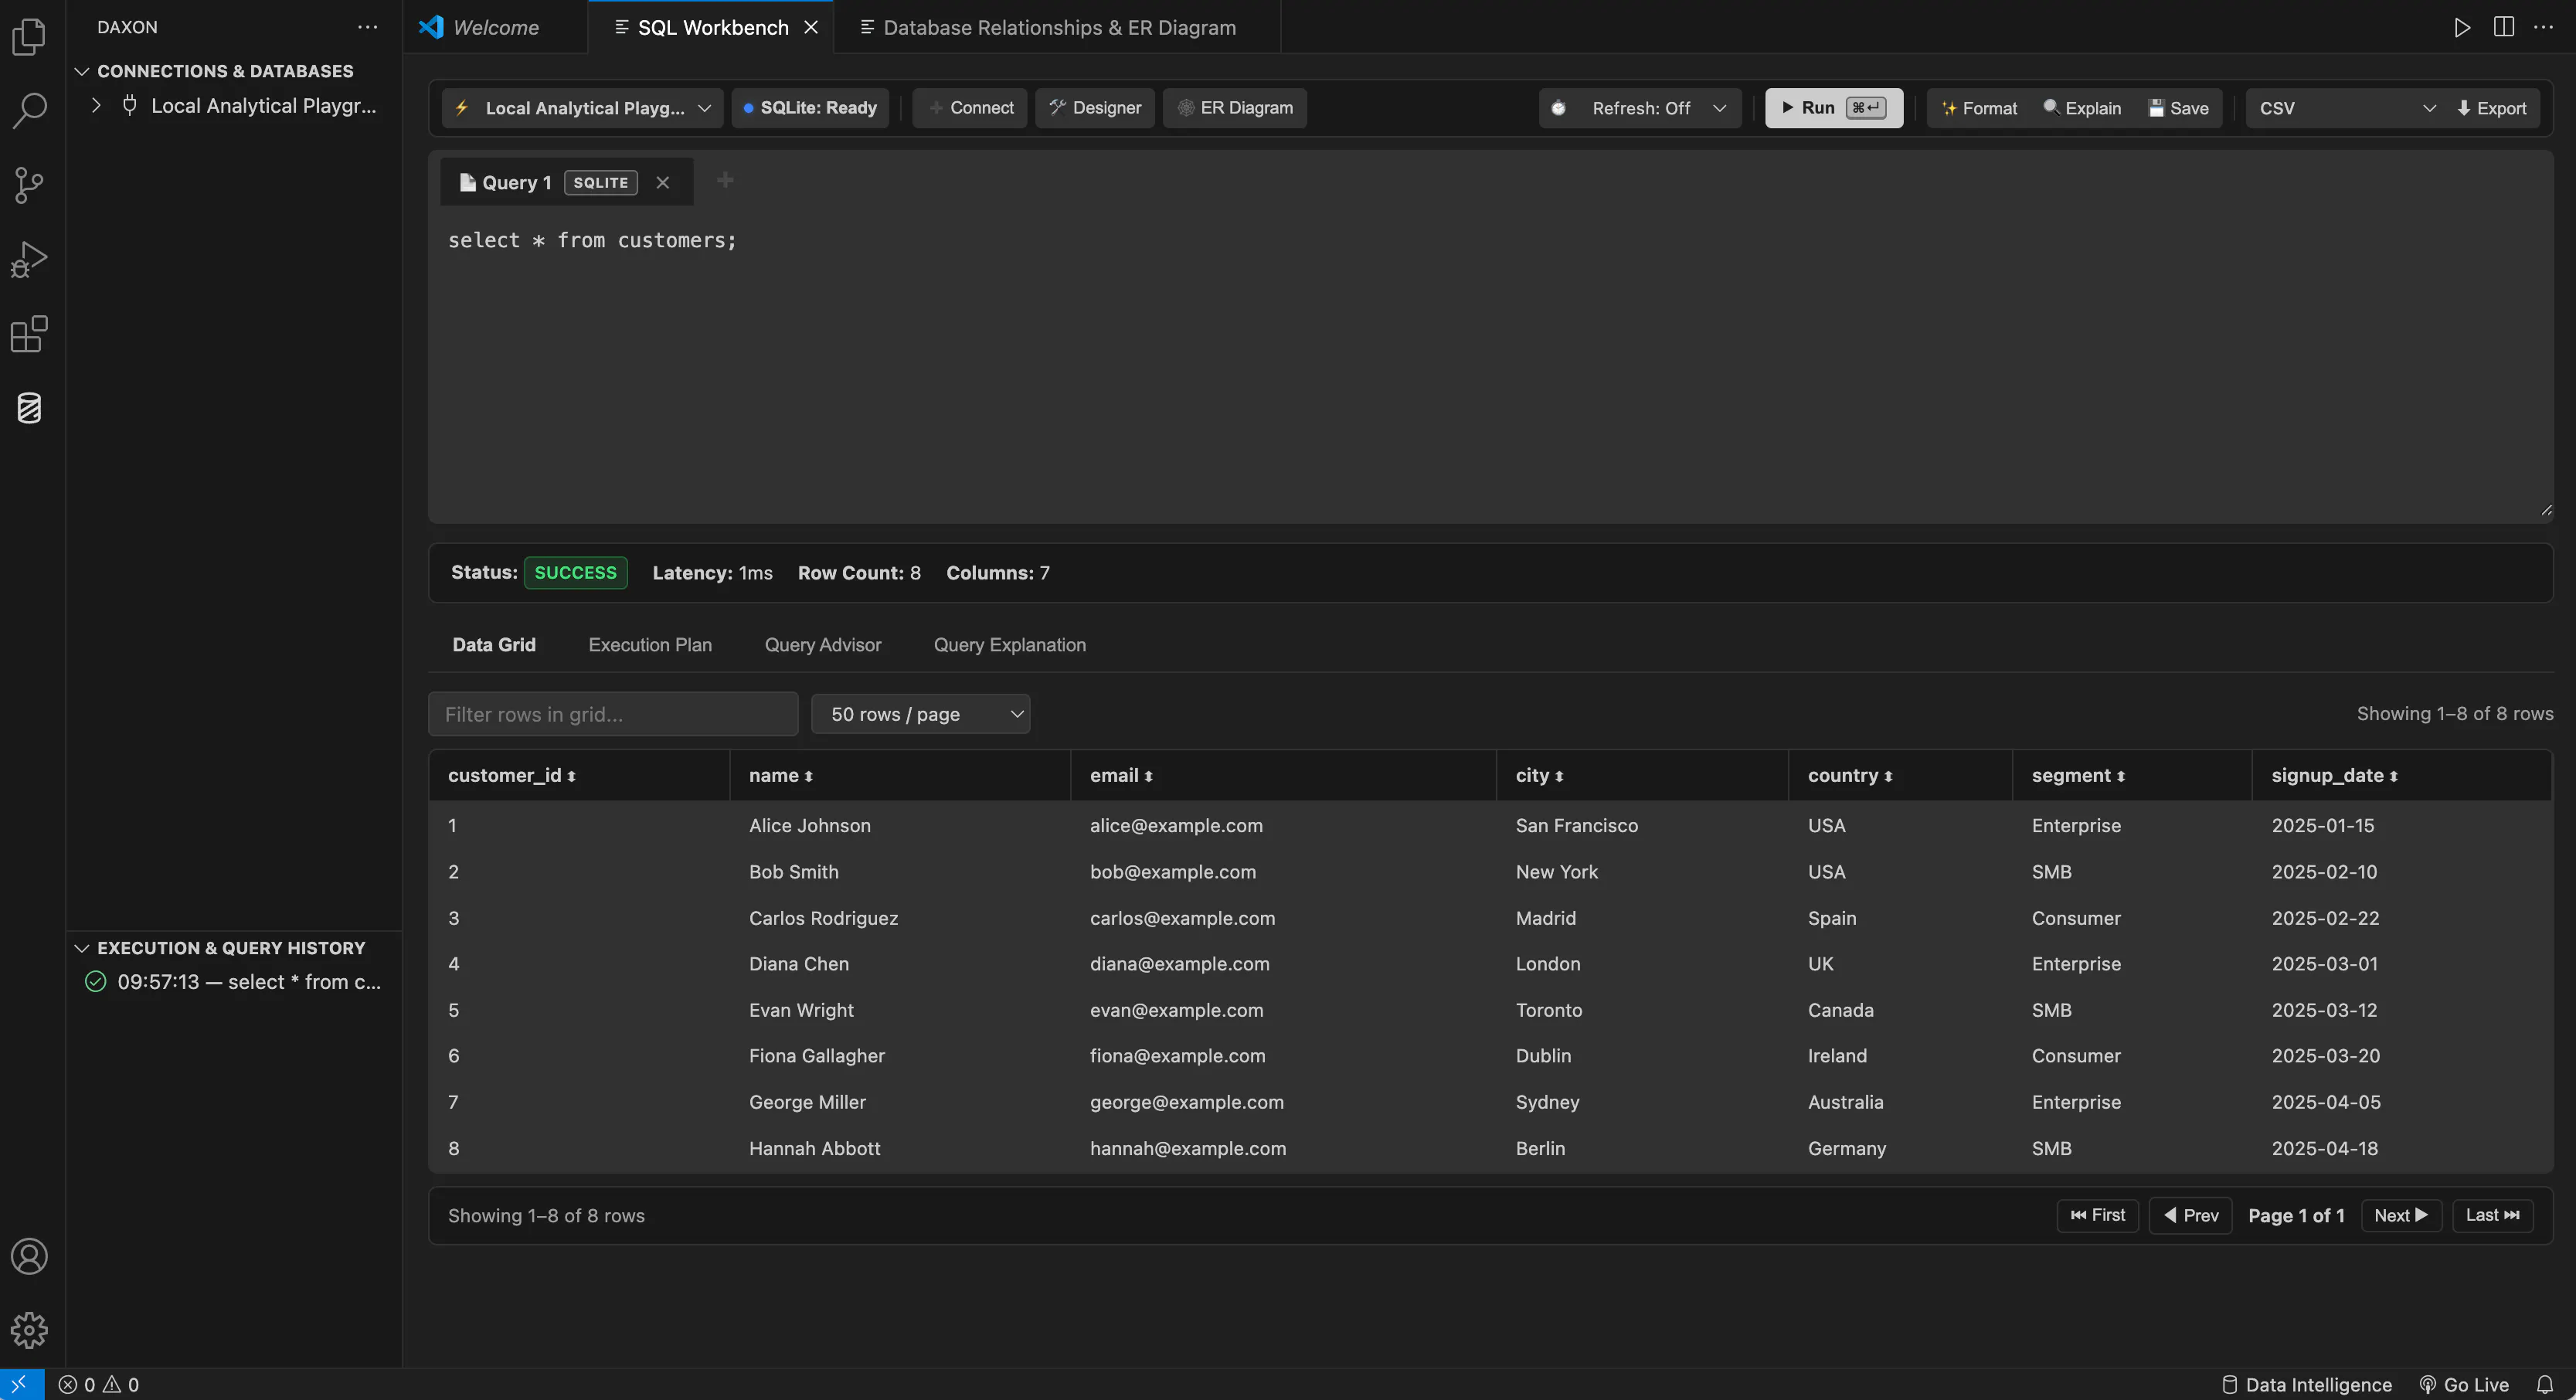The height and width of the screenshot is (1400, 2576).
Task: Open the Manage settings gear
Action: pyautogui.click(x=29, y=1330)
